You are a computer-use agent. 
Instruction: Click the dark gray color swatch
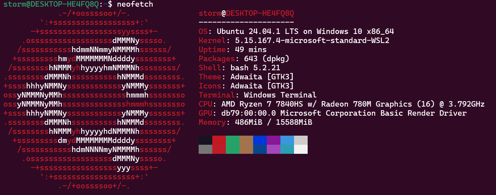pyautogui.click(x=205, y=149)
